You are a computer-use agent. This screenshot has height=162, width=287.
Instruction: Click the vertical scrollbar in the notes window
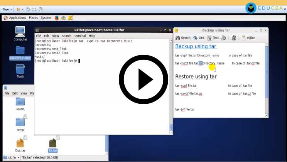pos(266,77)
